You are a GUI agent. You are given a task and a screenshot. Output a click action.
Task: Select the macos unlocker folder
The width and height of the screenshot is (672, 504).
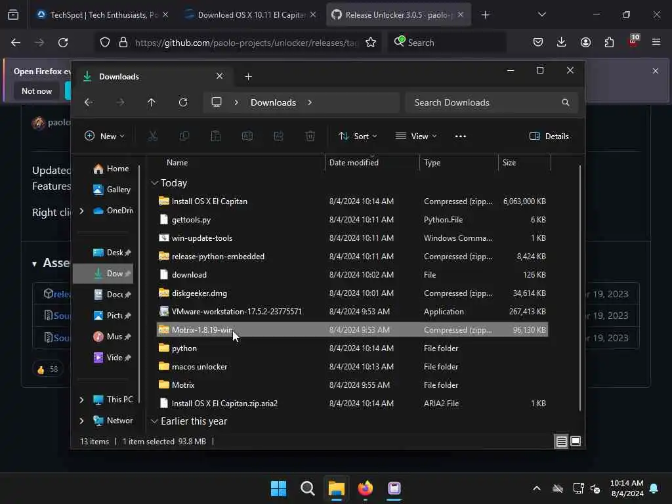click(x=352, y=366)
